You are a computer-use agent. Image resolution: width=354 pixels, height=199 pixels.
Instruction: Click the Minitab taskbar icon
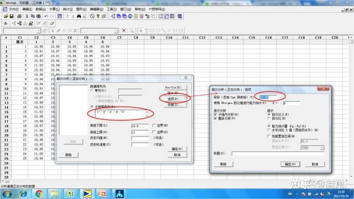87,194
